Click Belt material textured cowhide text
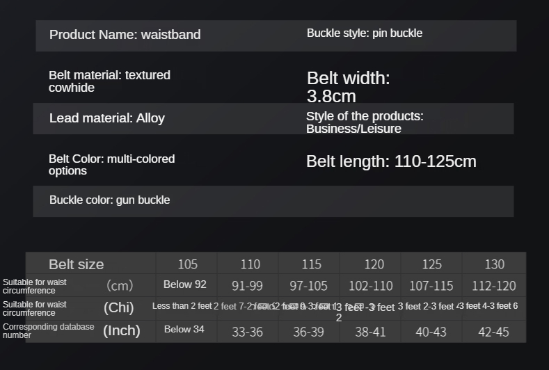 (109, 81)
